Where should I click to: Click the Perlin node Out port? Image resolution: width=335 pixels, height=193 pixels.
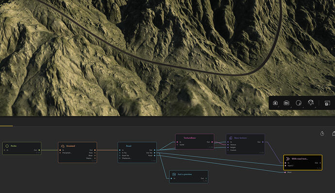click(39, 150)
